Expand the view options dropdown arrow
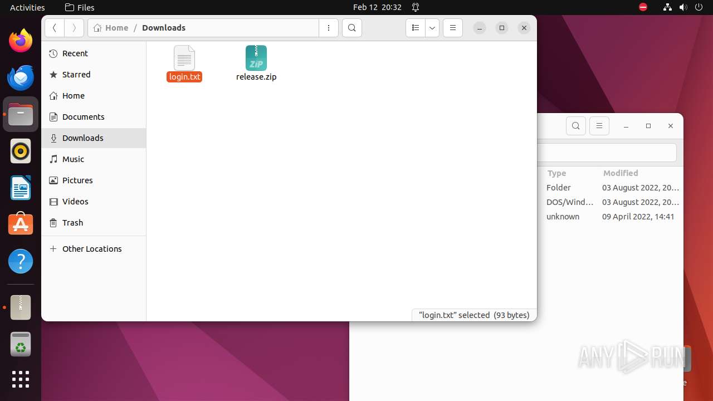This screenshot has width=713, height=401. click(432, 28)
